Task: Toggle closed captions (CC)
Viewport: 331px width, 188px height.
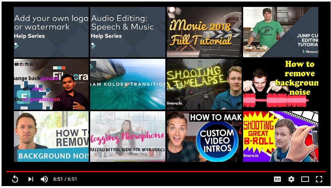Action: 277,179
